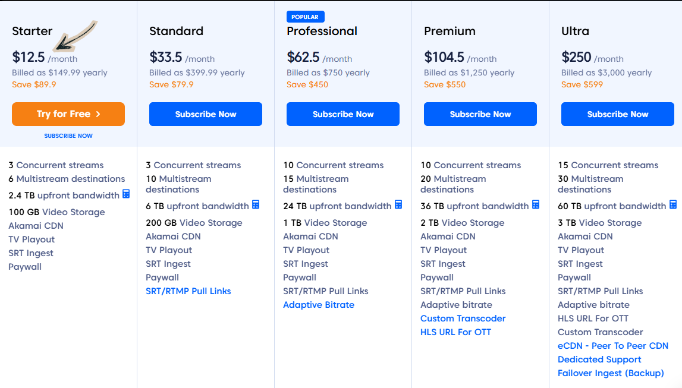This screenshot has width=682, height=388.
Task: Subscribe to the Standard plan
Action: [x=205, y=113]
